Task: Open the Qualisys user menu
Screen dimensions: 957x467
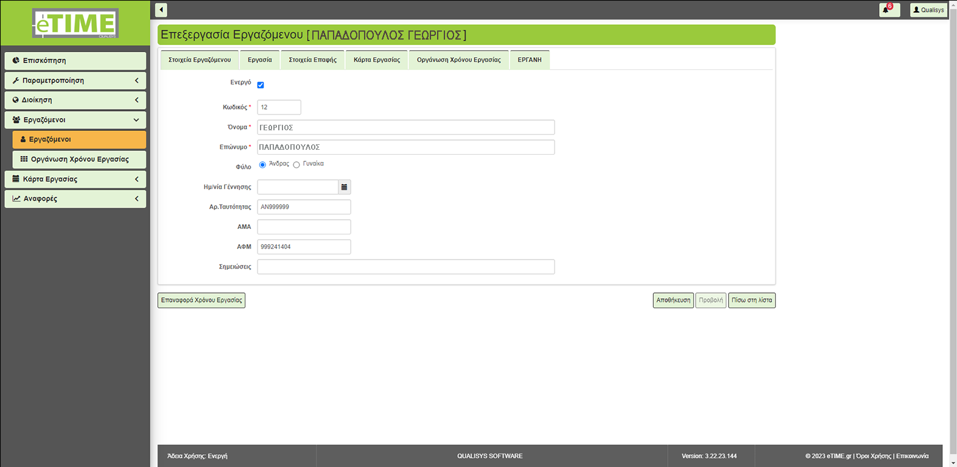Action: (x=928, y=10)
